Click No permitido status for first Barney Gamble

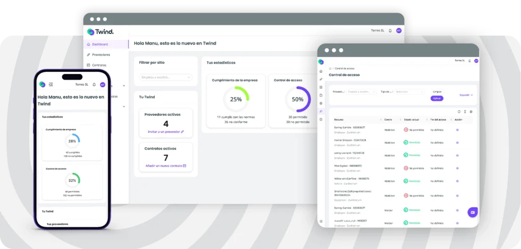tap(414, 130)
